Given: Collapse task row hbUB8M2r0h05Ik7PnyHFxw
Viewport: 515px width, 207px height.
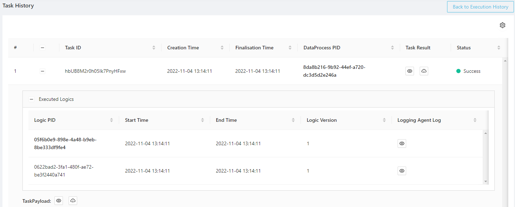Looking at the screenshot, I should [42, 71].
